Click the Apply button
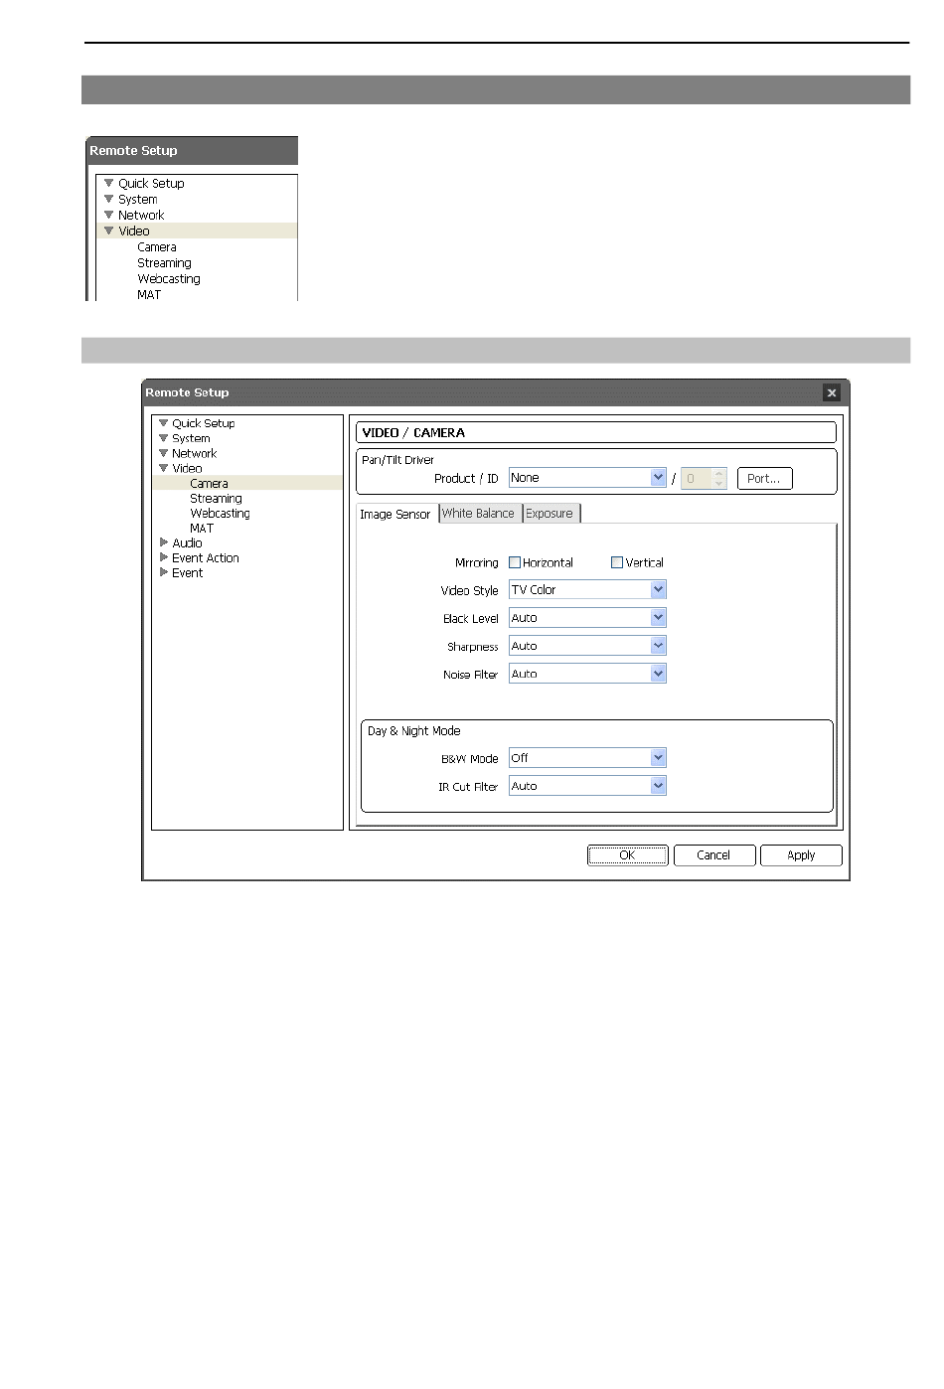944x1389 pixels. click(x=801, y=855)
